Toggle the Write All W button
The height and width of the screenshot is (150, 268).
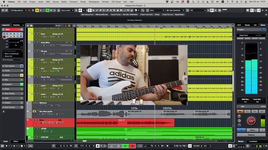click(x=51, y=10)
